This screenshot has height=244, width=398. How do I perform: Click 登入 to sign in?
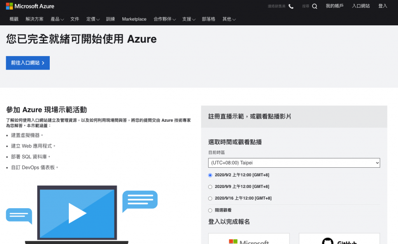(x=383, y=6)
